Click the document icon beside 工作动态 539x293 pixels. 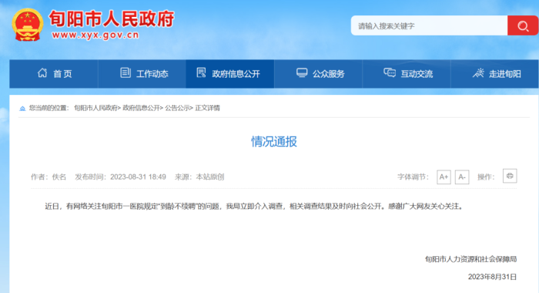[125, 73]
